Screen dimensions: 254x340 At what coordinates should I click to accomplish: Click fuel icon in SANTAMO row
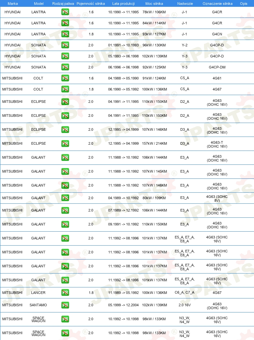click(65, 305)
